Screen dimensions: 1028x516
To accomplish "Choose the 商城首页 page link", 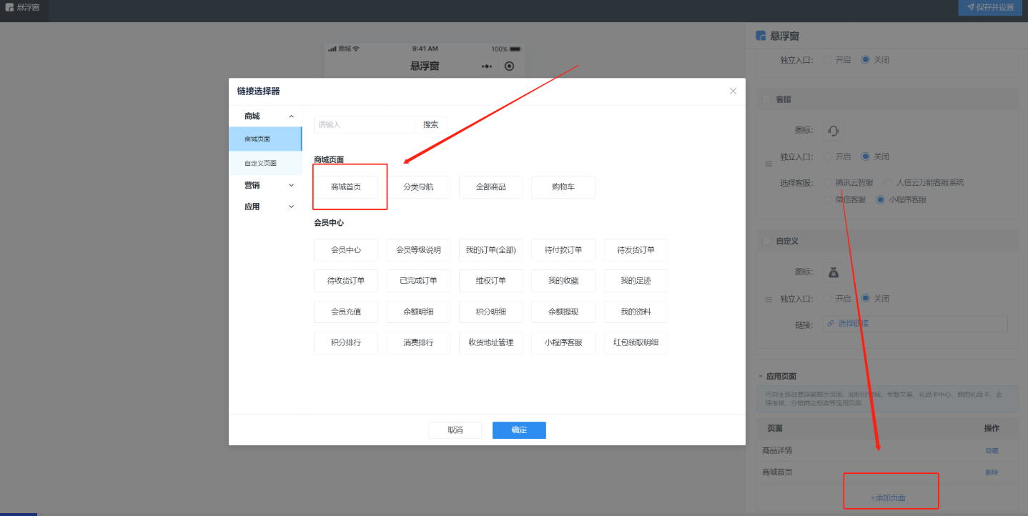I will (346, 187).
